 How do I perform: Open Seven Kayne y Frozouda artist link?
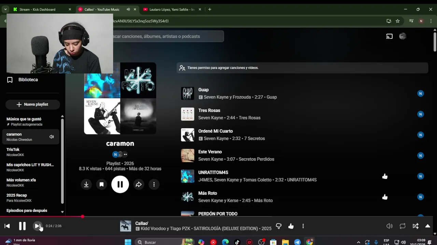coord(227,97)
